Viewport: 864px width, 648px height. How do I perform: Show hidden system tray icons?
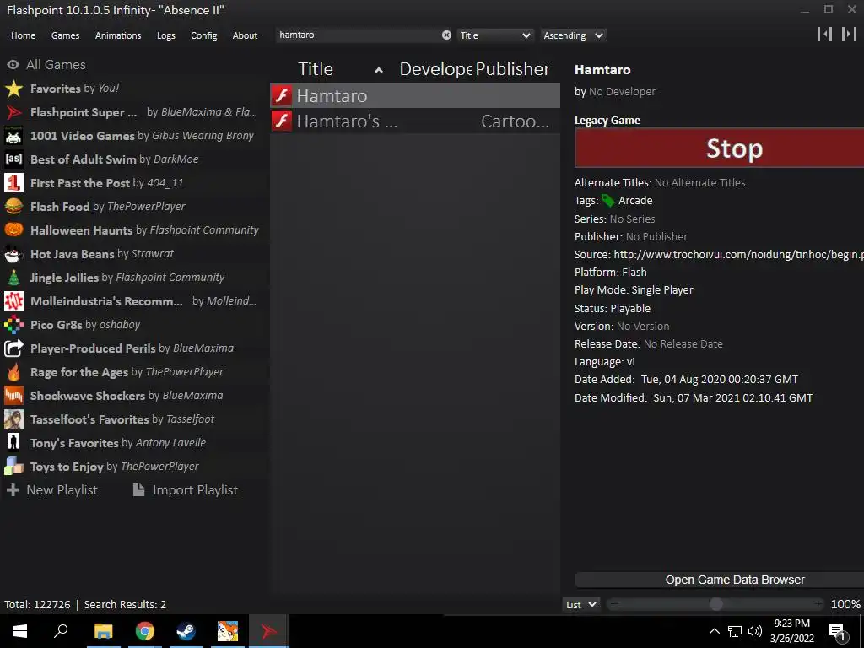714,631
